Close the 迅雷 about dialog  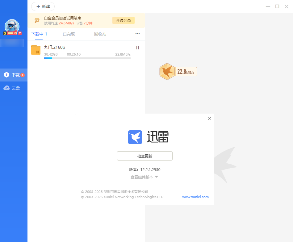tap(210, 118)
